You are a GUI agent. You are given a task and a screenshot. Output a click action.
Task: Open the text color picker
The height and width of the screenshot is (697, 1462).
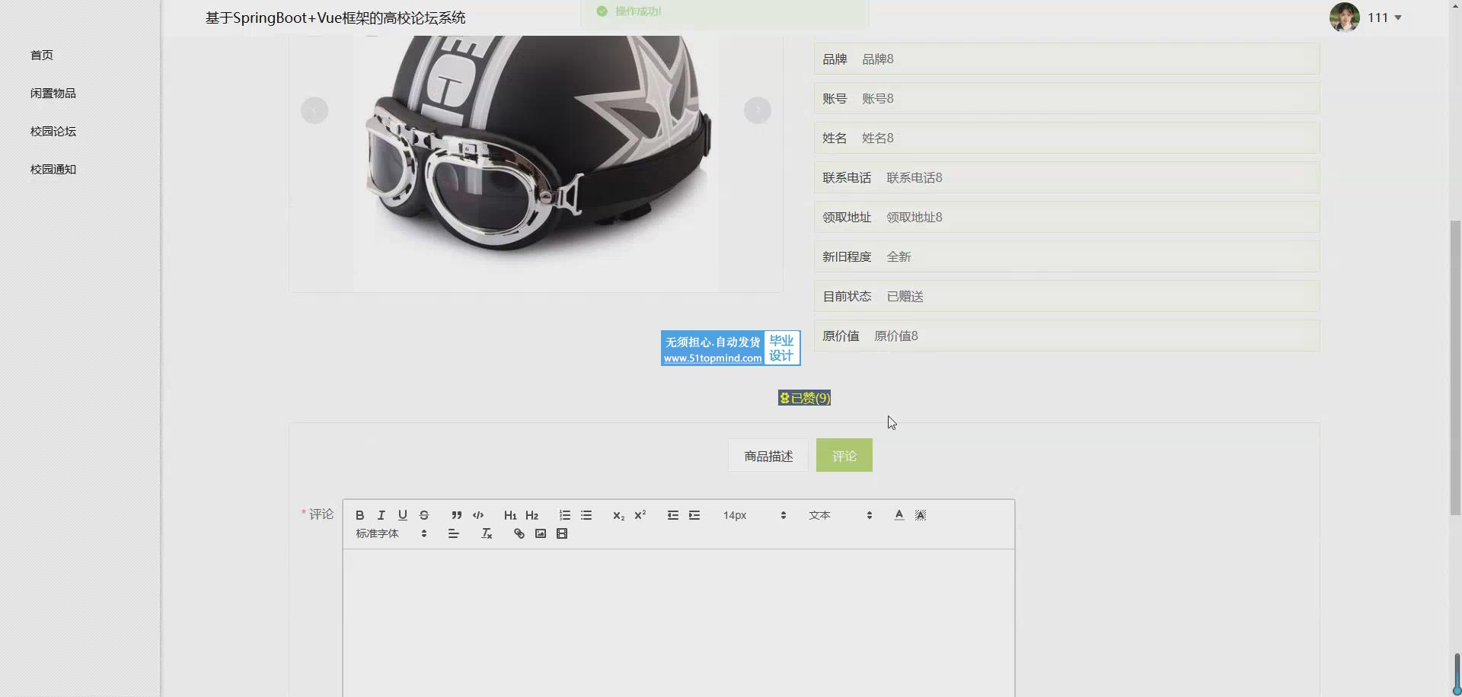[899, 515]
